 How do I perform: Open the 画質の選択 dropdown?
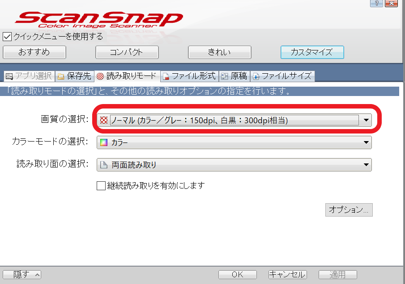234,120
